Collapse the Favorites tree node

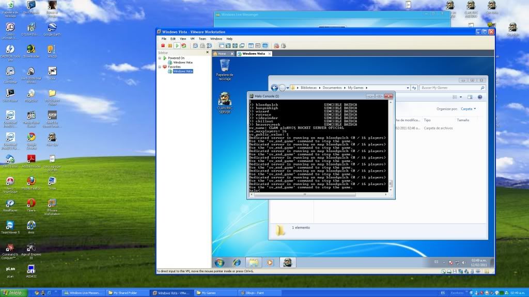(x=160, y=67)
